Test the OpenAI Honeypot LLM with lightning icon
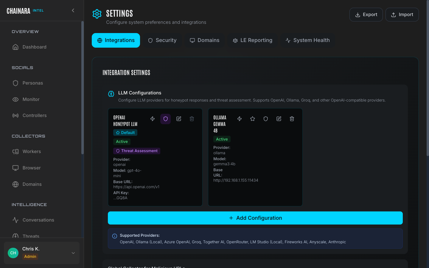Image resolution: width=429 pixels, height=268 pixels. point(153,119)
